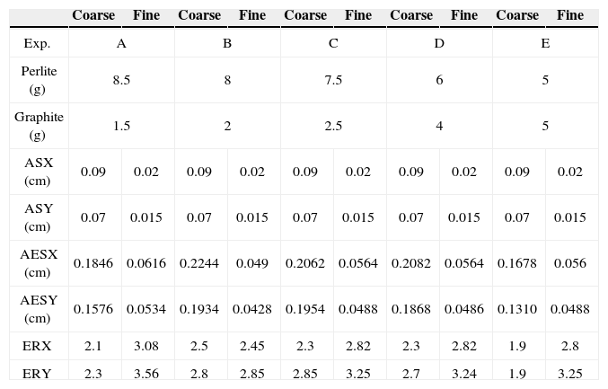Image resolution: width=608 pixels, height=389 pixels.
Task: Click the AESX value 0.1678 cell
Action: [517, 263]
